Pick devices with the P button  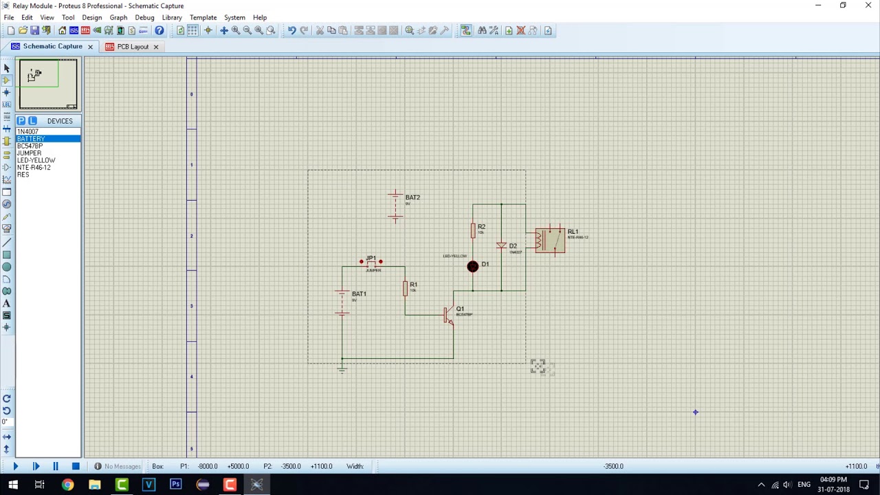tap(21, 121)
